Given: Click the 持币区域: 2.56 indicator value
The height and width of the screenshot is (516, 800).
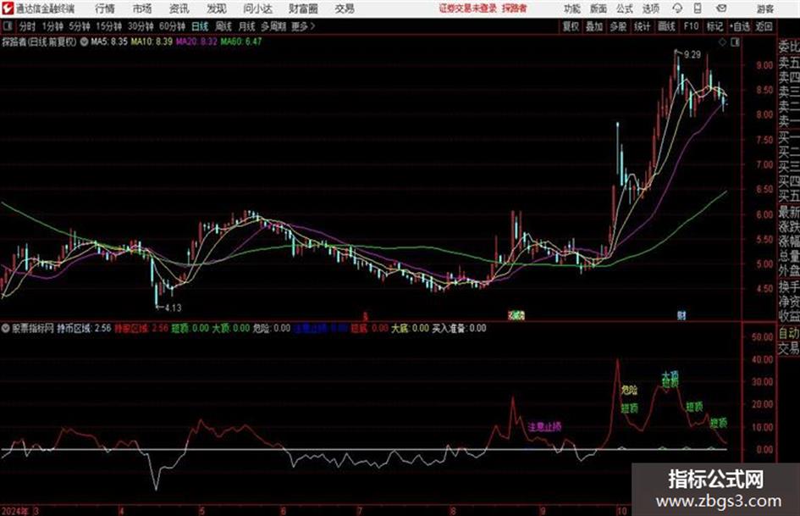Looking at the screenshot, I should 84,328.
